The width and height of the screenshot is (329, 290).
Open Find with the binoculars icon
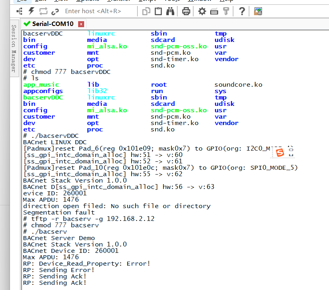[170, 11]
